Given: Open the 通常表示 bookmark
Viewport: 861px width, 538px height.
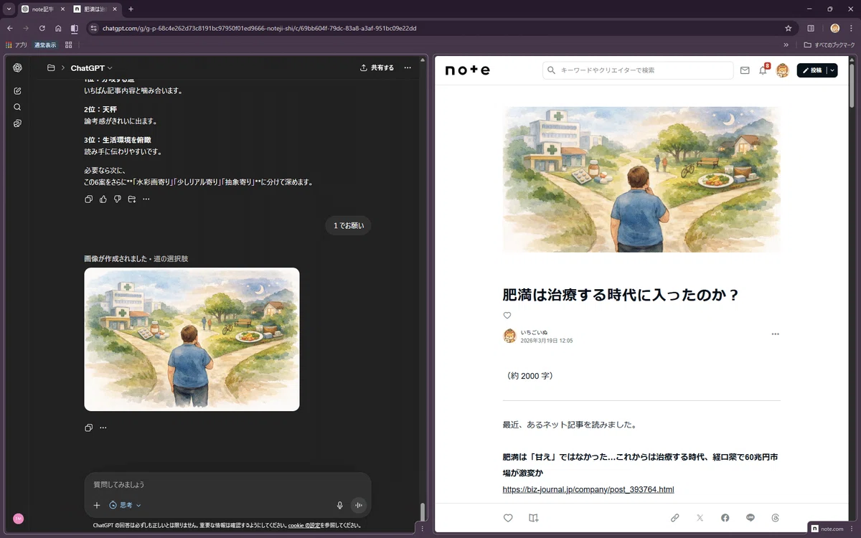Looking at the screenshot, I should tap(45, 44).
